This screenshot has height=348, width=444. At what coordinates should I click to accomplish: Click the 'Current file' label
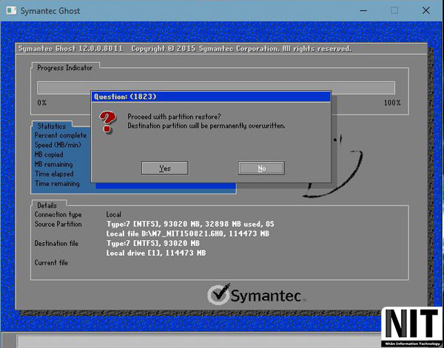(x=51, y=262)
